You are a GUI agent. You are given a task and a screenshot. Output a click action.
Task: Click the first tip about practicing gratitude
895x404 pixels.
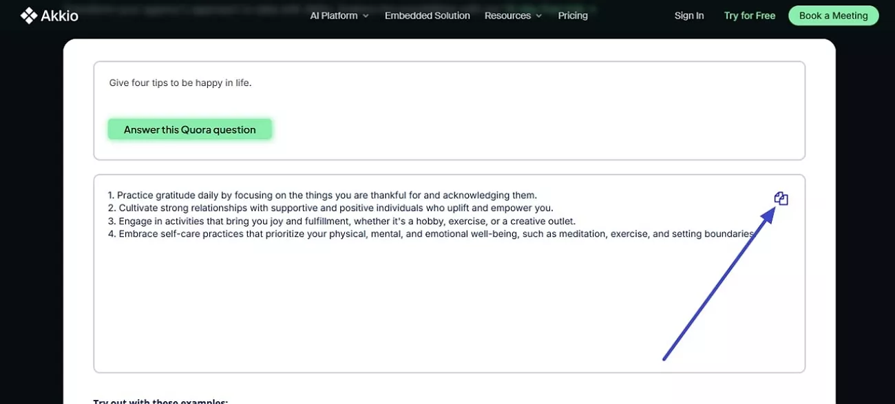[322, 195]
